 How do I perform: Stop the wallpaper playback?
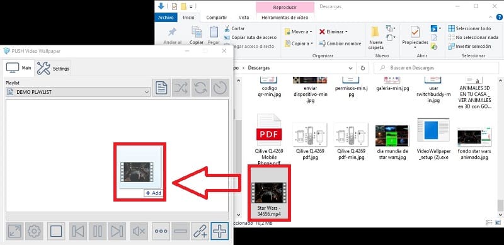56,231
